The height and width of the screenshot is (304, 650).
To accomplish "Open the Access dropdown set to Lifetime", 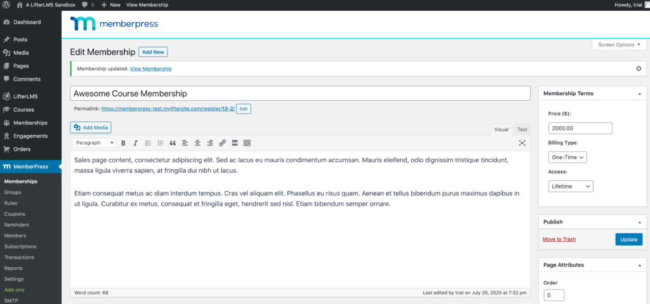I will (571, 187).
